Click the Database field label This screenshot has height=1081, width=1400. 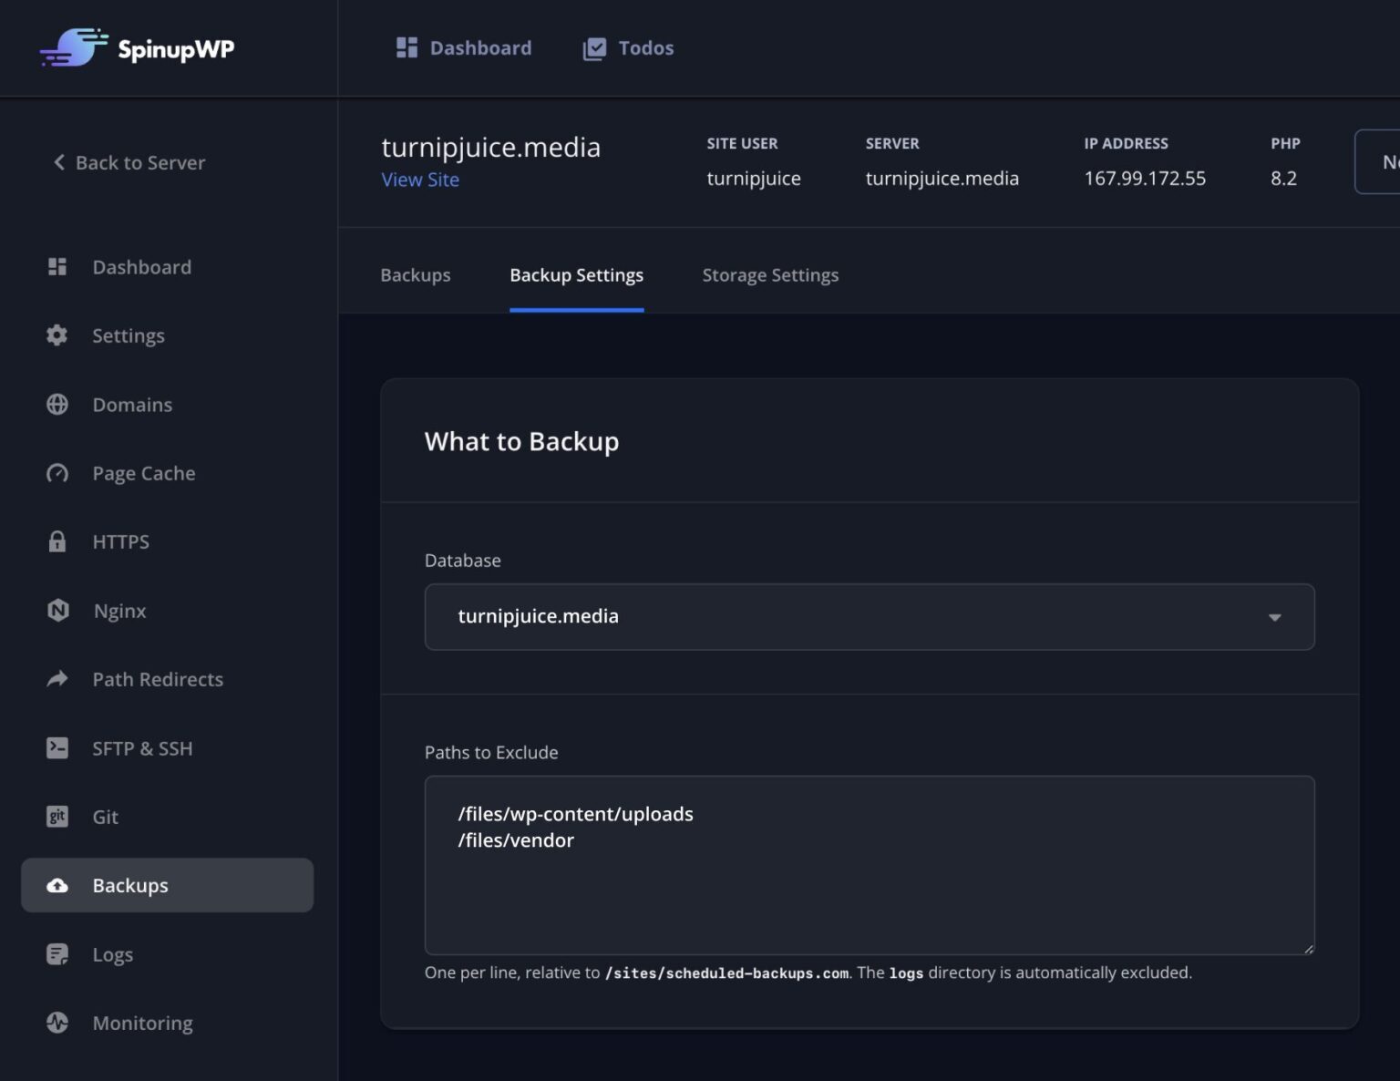click(463, 560)
